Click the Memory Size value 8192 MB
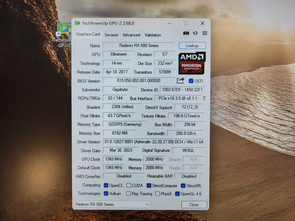 click(x=120, y=133)
